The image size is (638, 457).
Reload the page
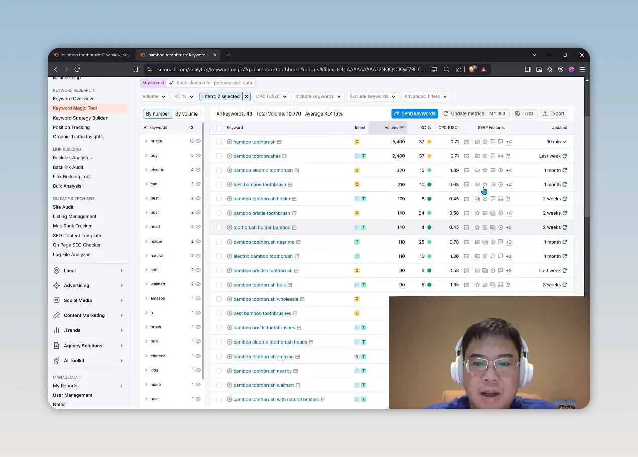coord(77,69)
